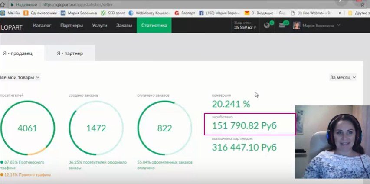
Task: Bookmark this page with the star icon
Action: pos(363,5)
